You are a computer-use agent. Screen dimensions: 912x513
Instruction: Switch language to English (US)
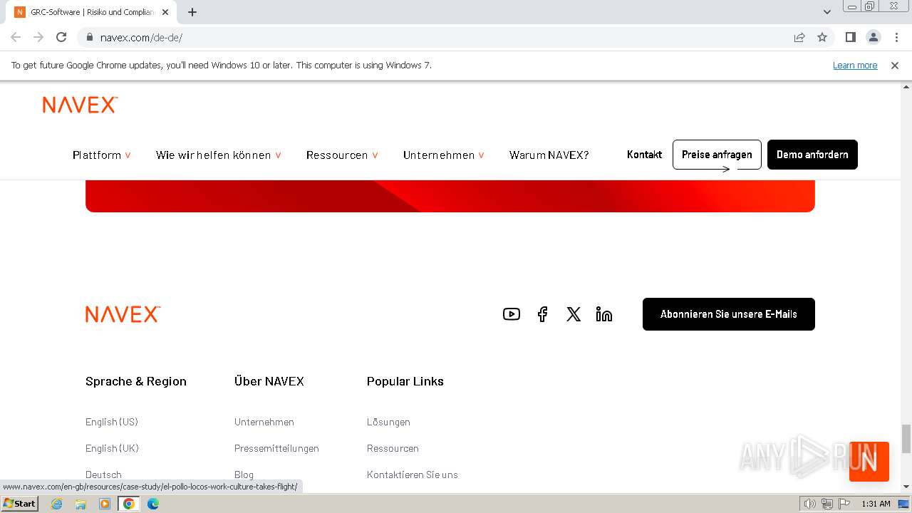tap(112, 422)
